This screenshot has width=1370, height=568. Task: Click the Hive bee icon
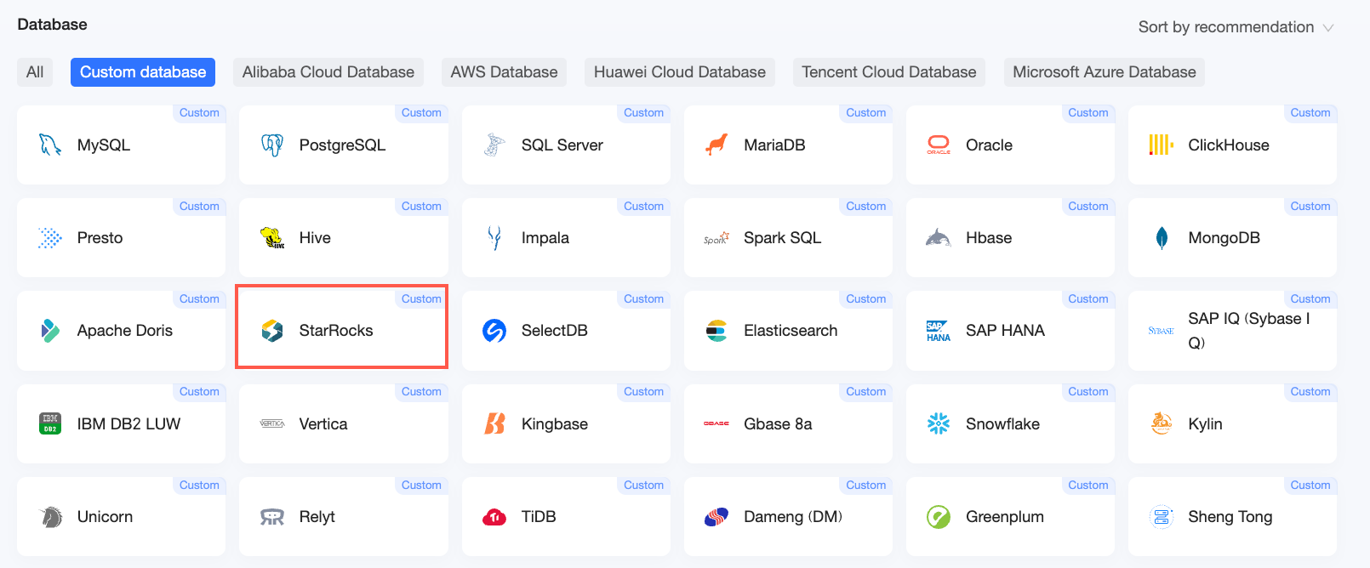[272, 238]
